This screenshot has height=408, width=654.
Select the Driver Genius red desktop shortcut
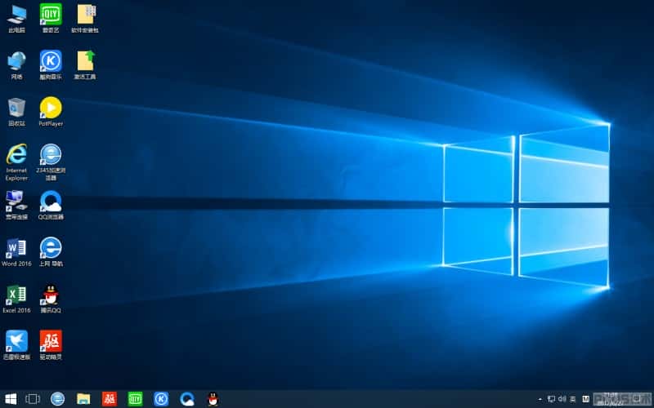51,345
